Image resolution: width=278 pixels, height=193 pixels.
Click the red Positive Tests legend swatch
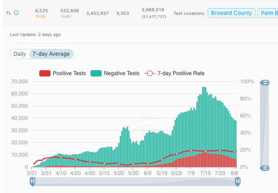click(45, 73)
